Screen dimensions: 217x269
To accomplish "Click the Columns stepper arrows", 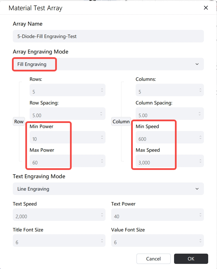I will coord(201,90).
